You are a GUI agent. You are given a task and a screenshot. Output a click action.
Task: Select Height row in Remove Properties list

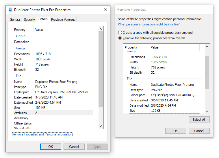[164, 67]
